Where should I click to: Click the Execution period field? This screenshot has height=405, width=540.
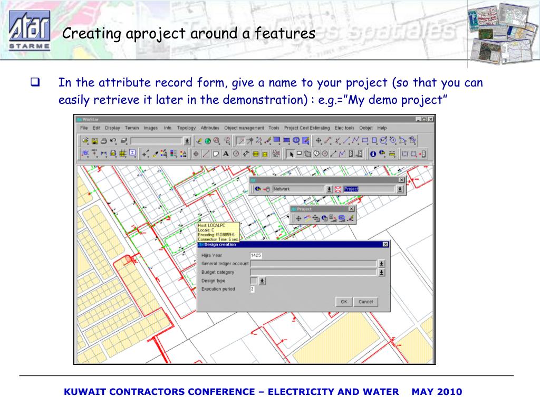pos(253,289)
